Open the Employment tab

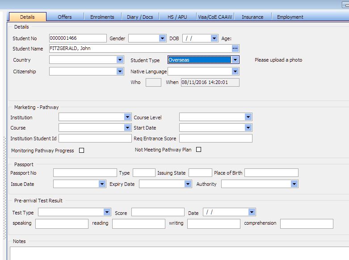(x=290, y=17)
